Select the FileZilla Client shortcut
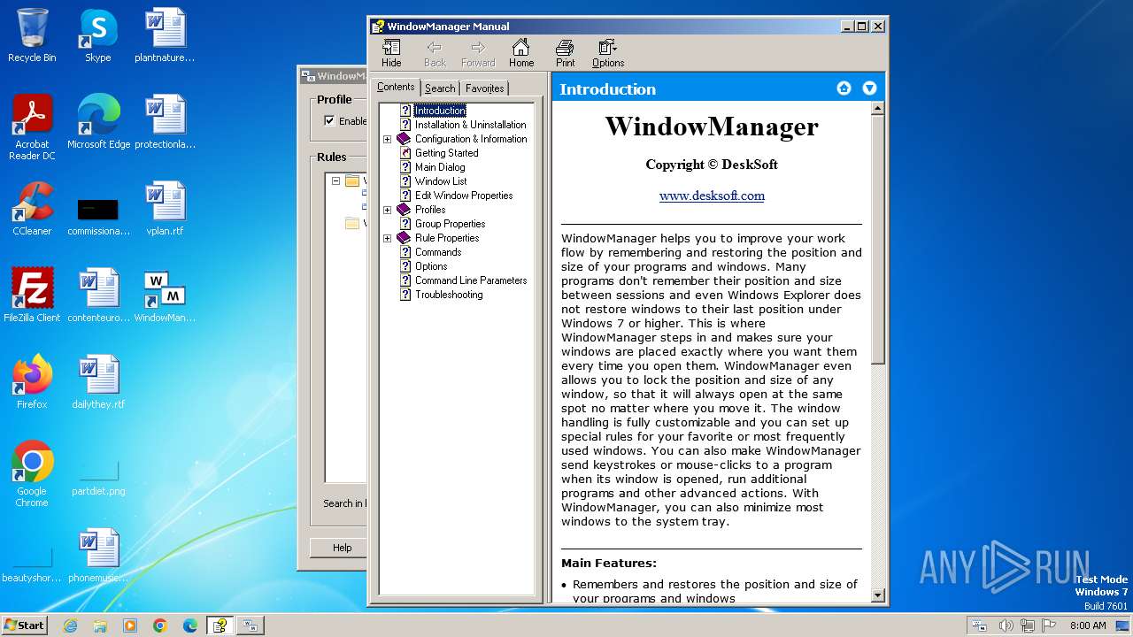 tap(32, 295)
